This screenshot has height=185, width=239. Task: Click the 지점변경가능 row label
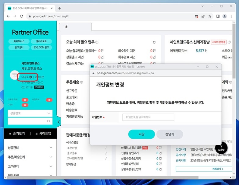(x=74, y=117)
